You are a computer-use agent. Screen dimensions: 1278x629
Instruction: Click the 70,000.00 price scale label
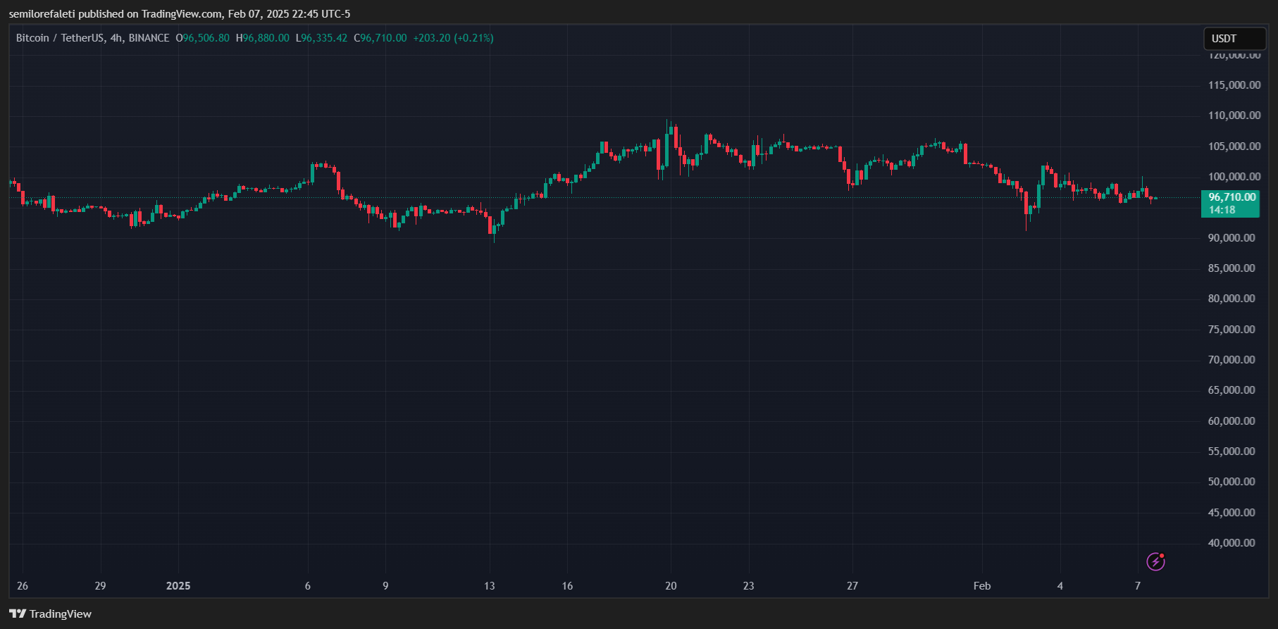(x=1232, y=360)
